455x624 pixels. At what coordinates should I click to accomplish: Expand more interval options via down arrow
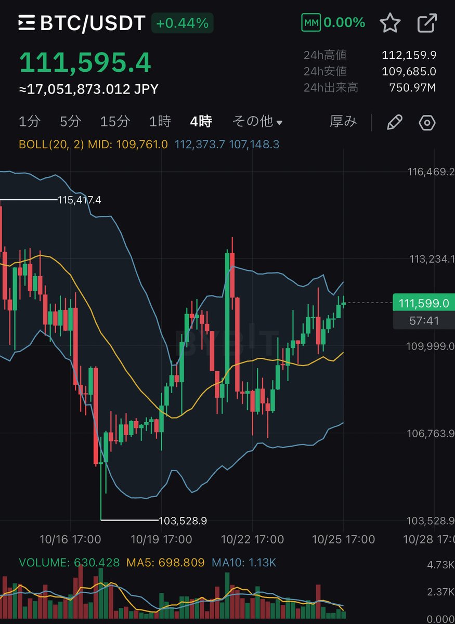(x=280, y=122)
